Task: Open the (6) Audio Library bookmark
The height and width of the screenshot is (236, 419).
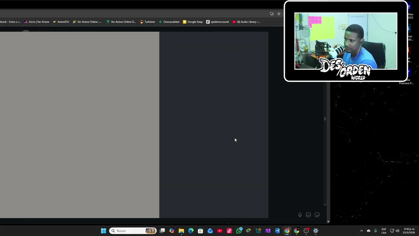Action: 246,22
